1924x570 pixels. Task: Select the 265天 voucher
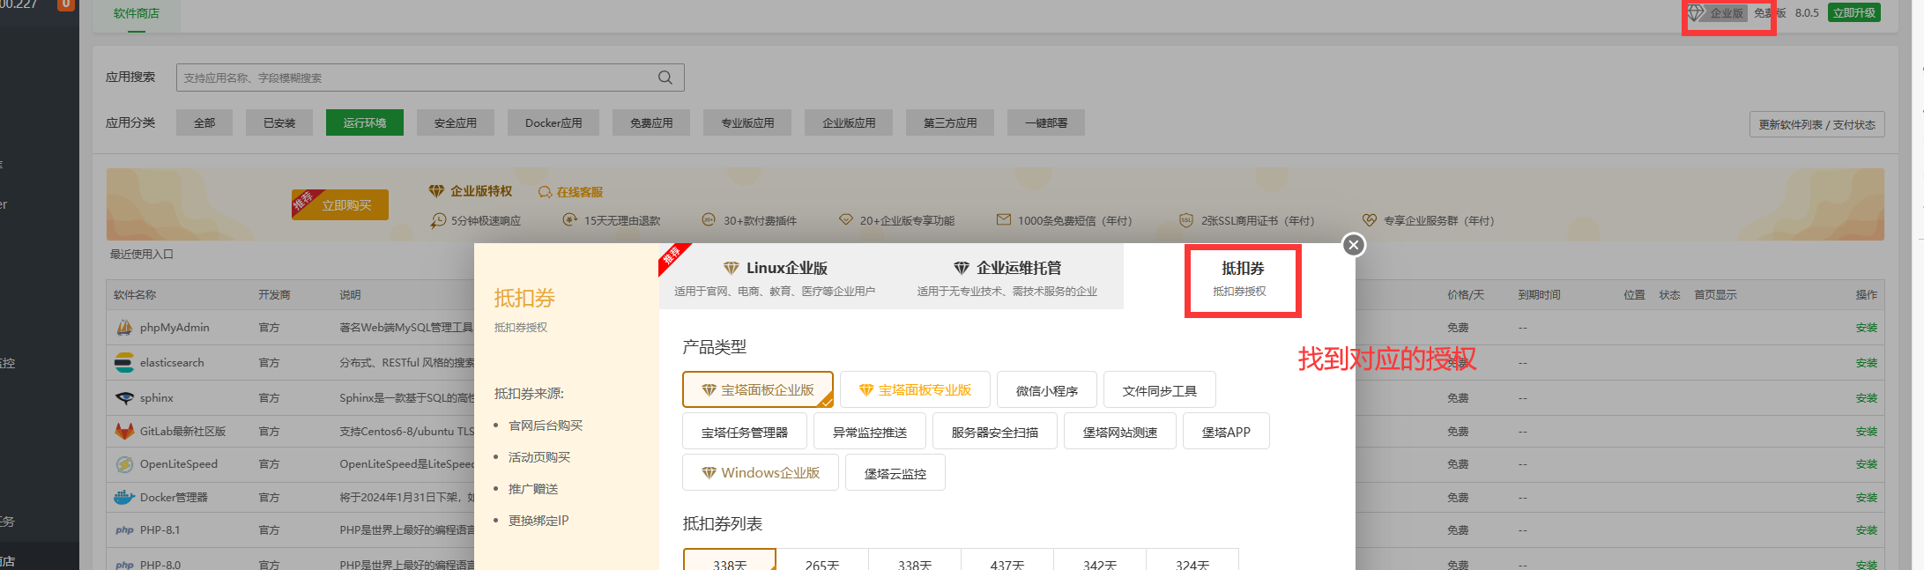click(822, 560)
